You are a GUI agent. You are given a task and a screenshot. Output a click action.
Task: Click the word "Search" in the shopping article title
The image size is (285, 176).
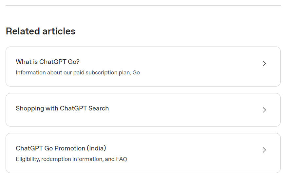pyautogui.click(x=98, y=108)
